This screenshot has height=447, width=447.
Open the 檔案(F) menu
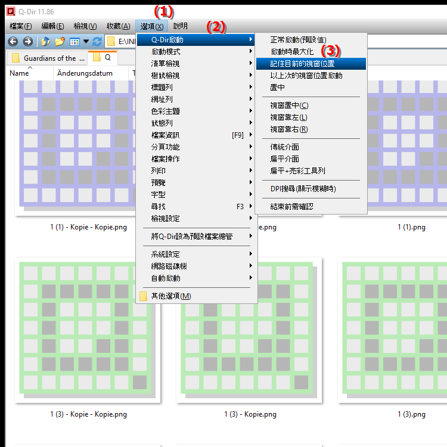(x=20, y=26)
